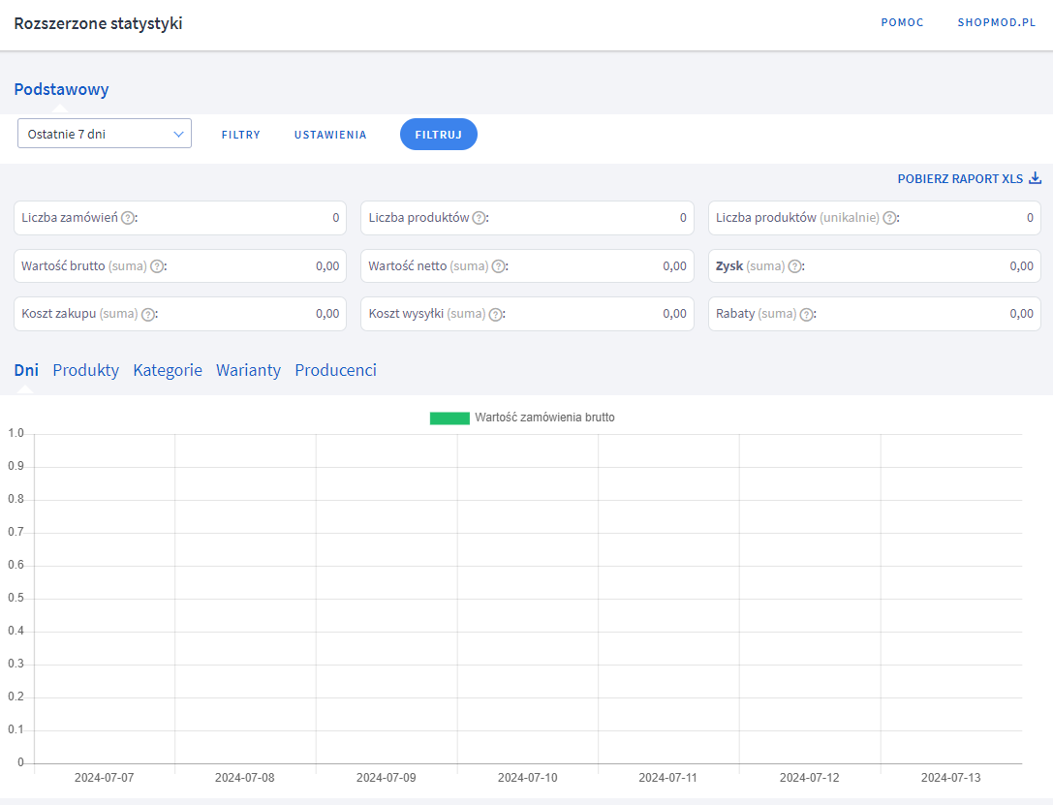The height and width of the screenshot is (805, 1053).
Task: Expand the USTAWIENIA settings panel
Action: coord(330,135)
